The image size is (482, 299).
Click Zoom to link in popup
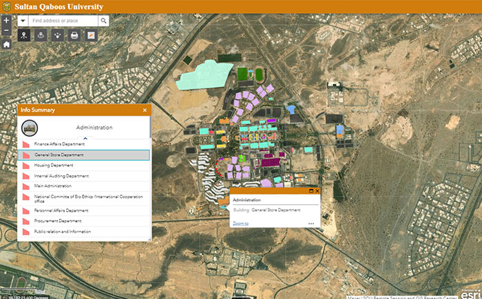point(241,223)
